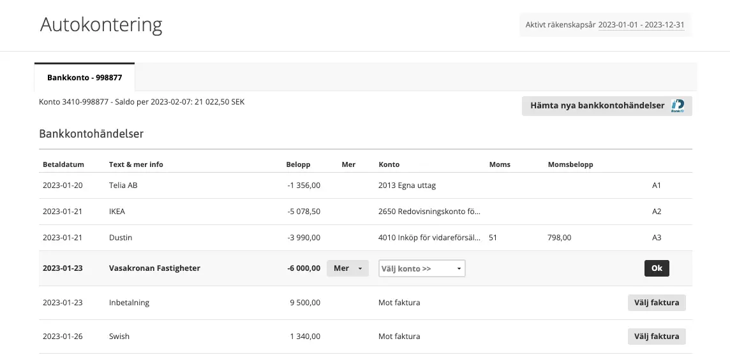Expand the Välj konto account selector
Image resolution: width=730 pixels, height=355 pixels.
(422, 268)
